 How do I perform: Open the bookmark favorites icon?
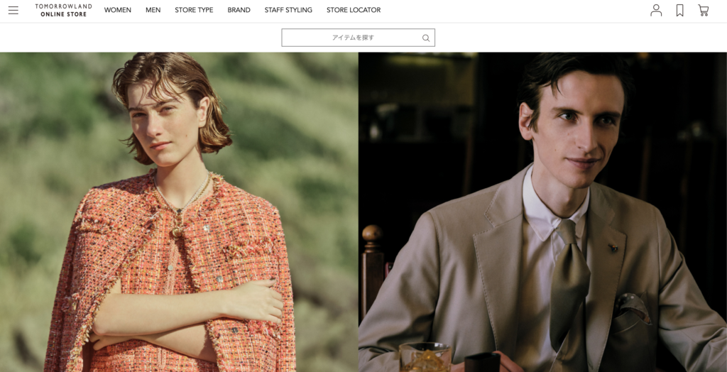tap(679, 10)
